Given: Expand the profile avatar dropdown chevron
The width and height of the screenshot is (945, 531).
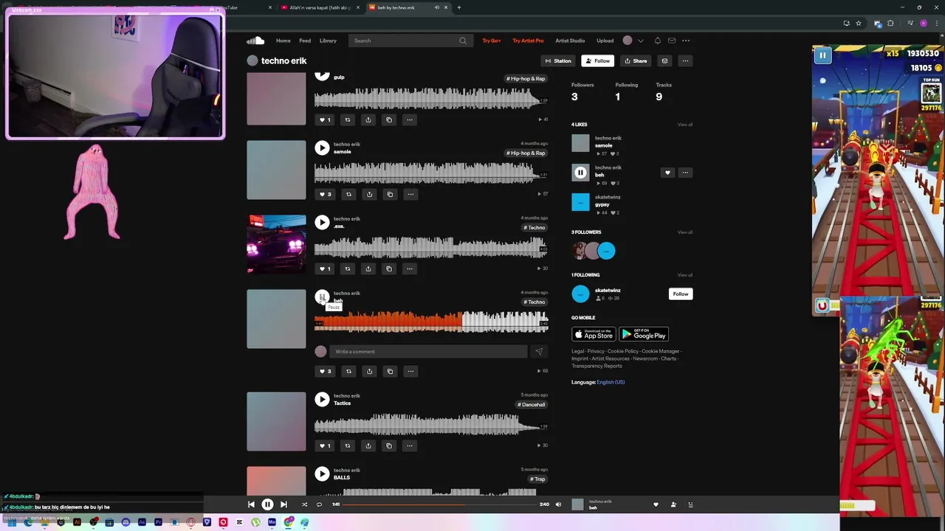Looking at the screenshot, I should (640, 41).
